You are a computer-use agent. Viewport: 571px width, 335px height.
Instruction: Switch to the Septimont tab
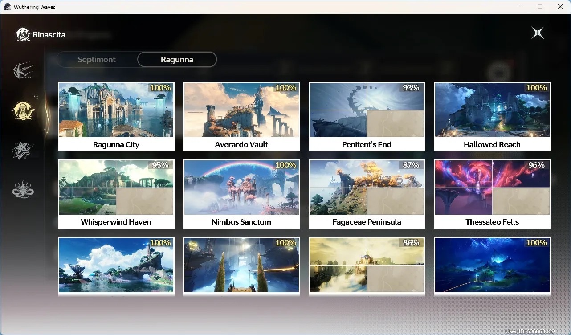tap(97, 59)
